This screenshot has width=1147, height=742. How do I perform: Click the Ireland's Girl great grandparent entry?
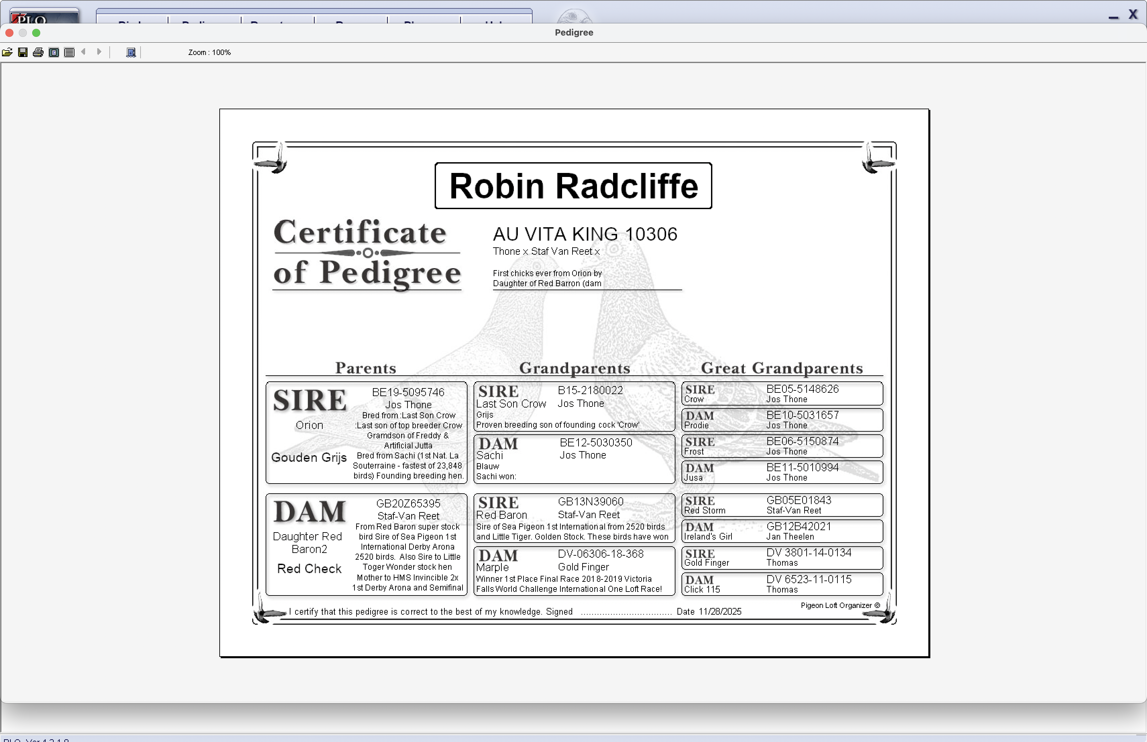pyautogui.click(x=782, y=532)
